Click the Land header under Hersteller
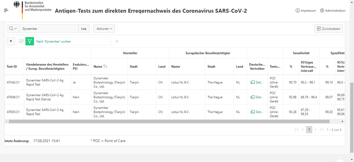Screen dimensions: 354x162 162,67
